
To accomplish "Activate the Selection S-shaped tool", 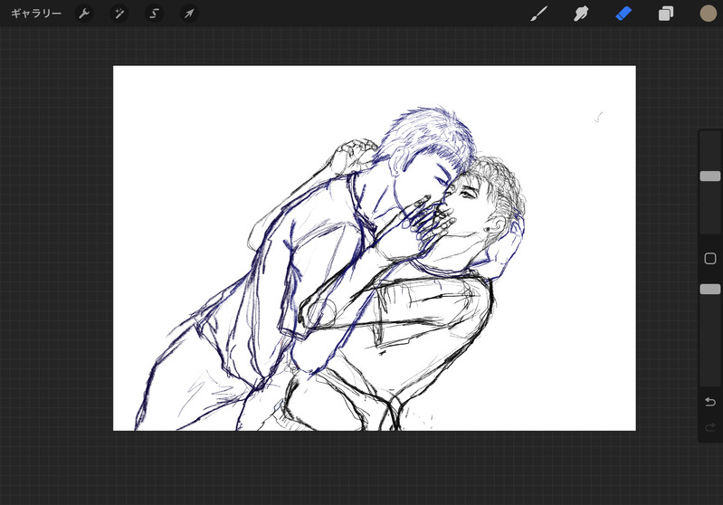I will pyautogui.click(x=154, y=14).
